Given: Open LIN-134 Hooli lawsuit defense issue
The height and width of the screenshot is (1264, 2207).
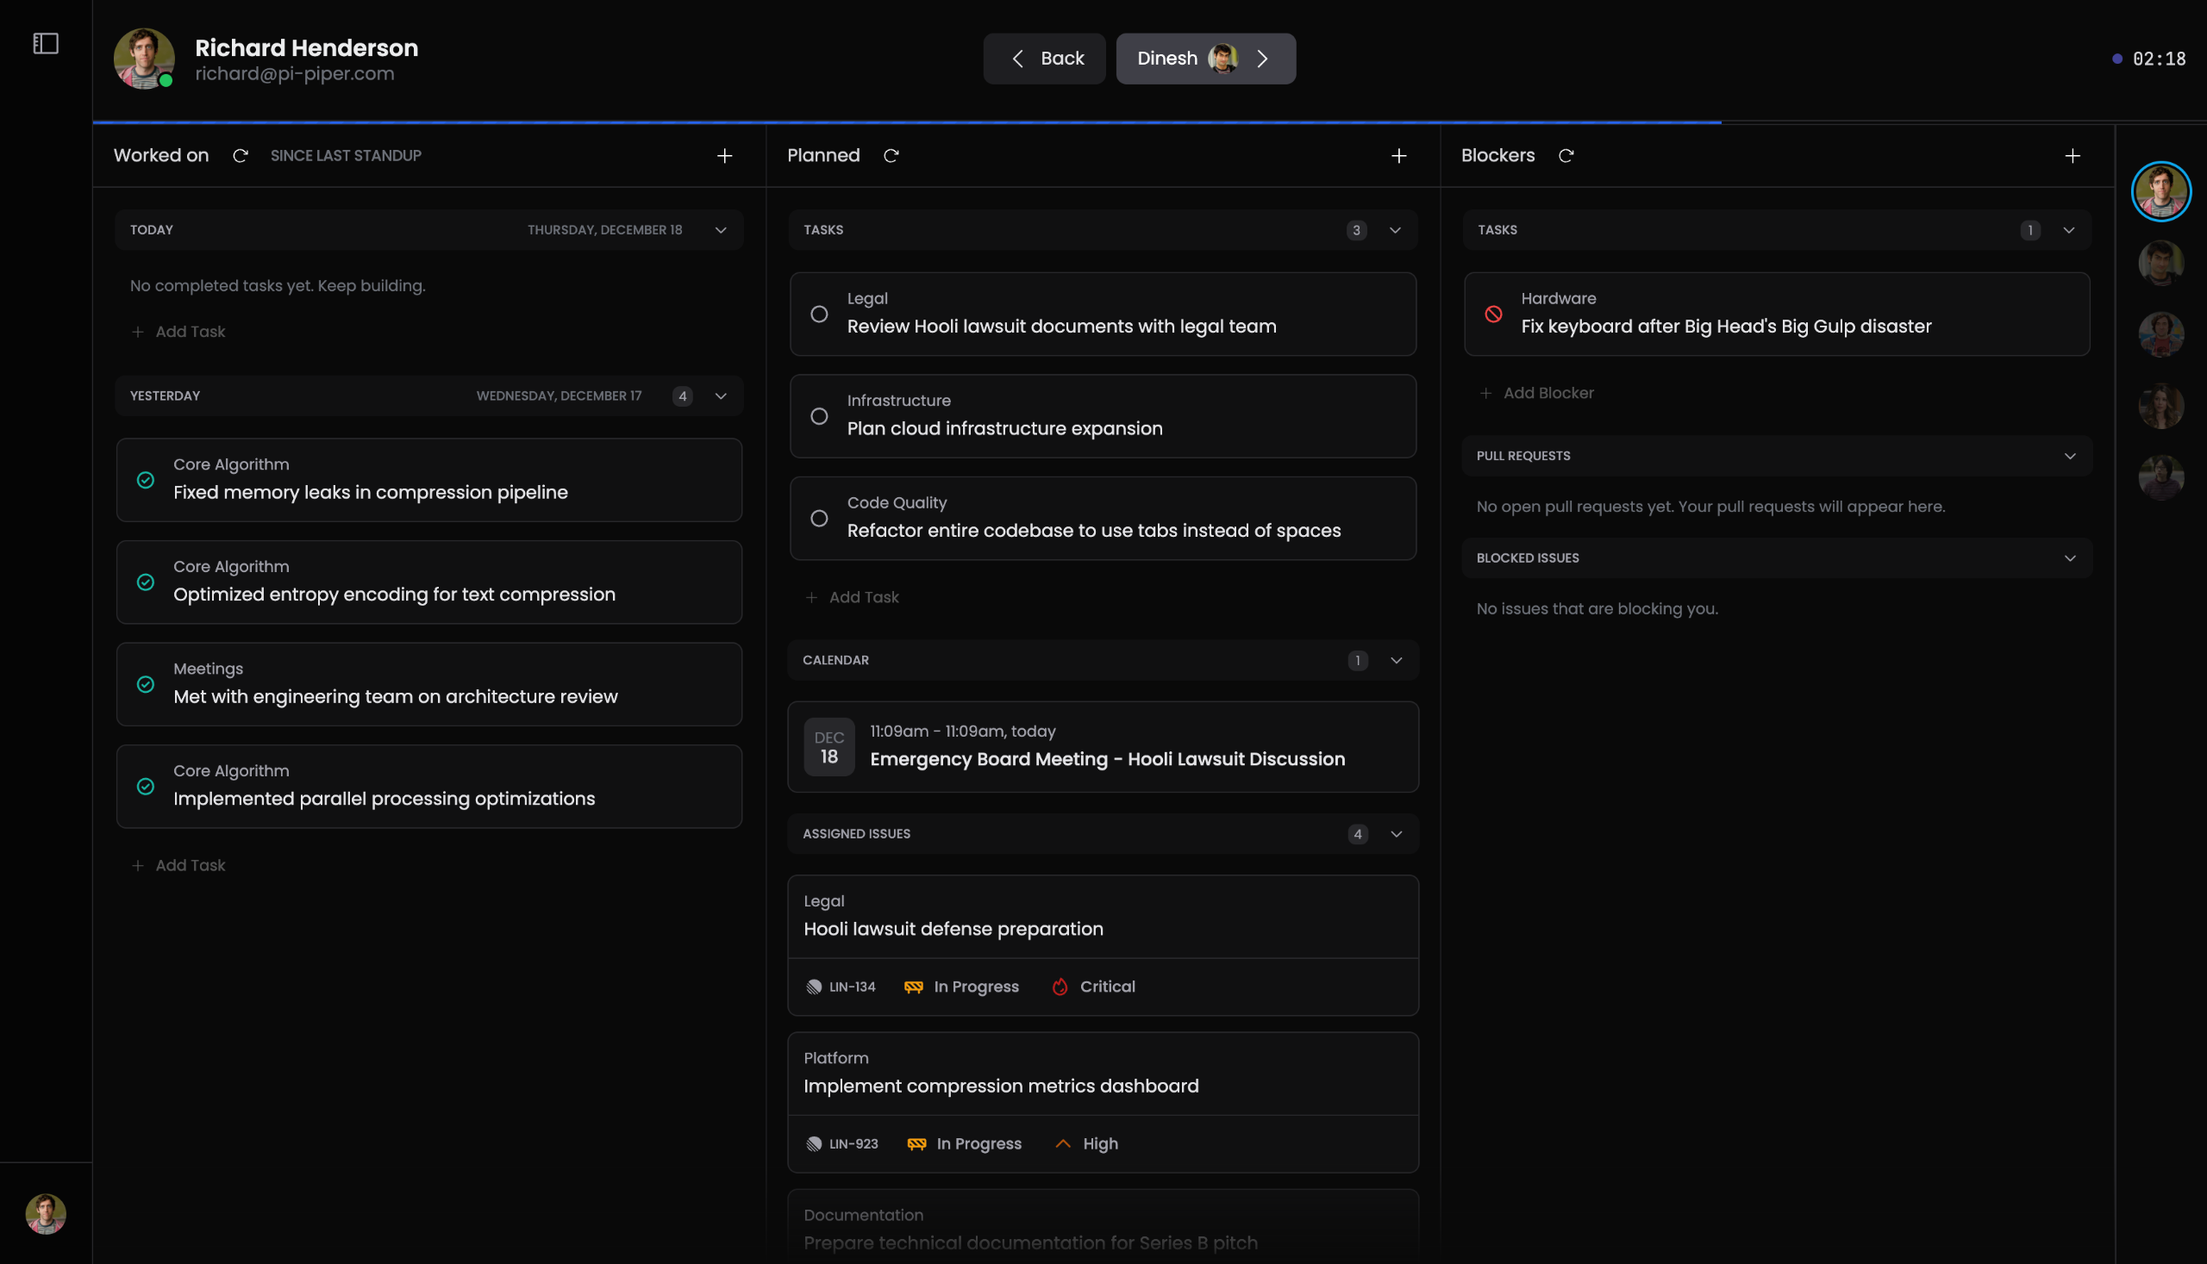Looking at the screenshot, I should pos(1103,945).
